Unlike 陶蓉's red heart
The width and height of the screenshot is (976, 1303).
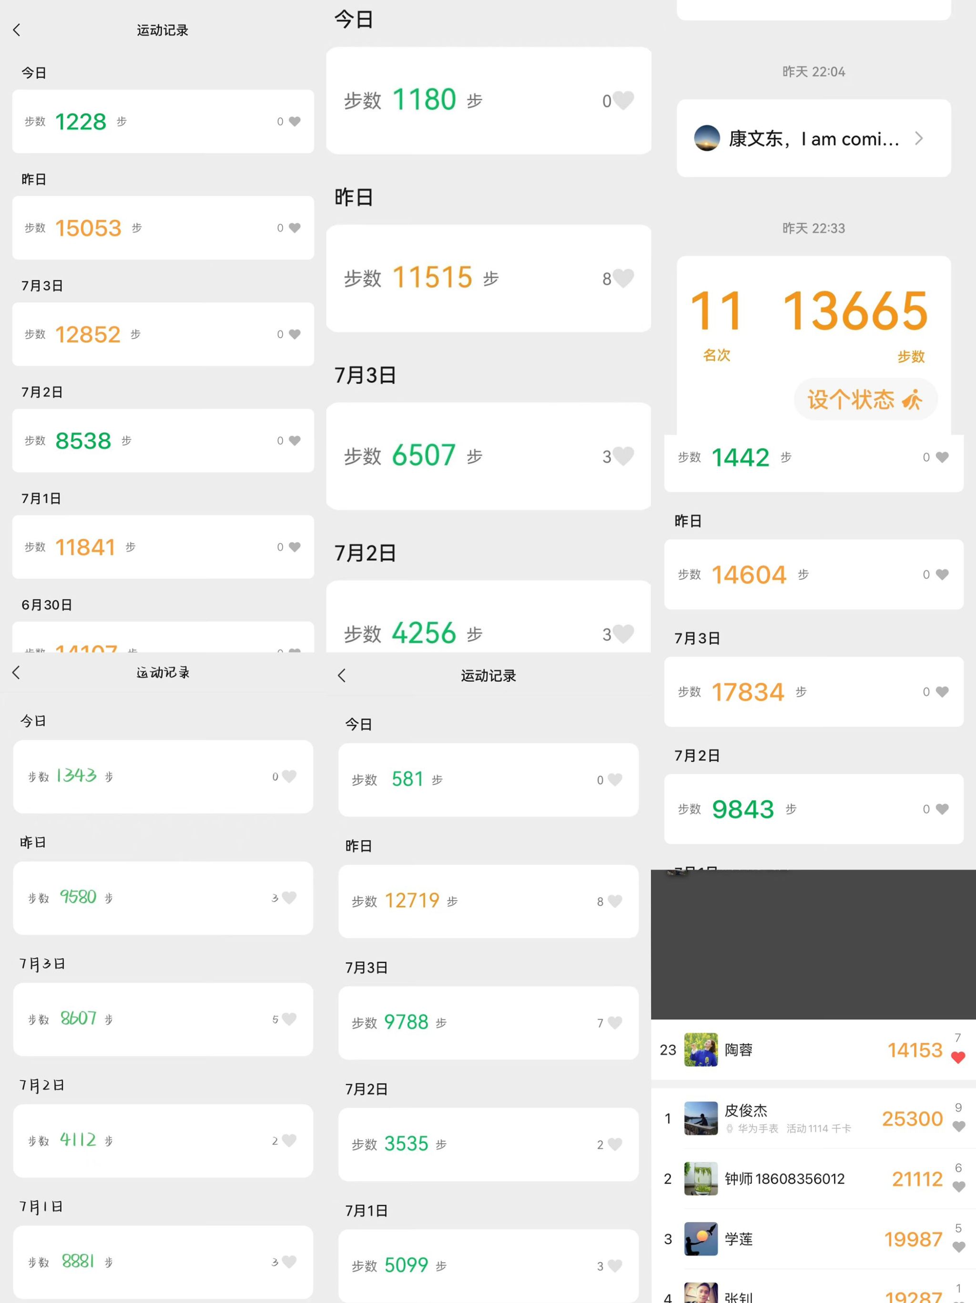pos(958,1057)
